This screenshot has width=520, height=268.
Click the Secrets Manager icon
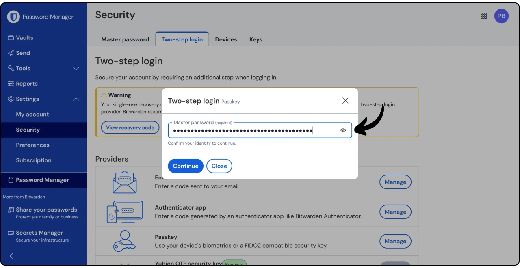coord(11,233)
